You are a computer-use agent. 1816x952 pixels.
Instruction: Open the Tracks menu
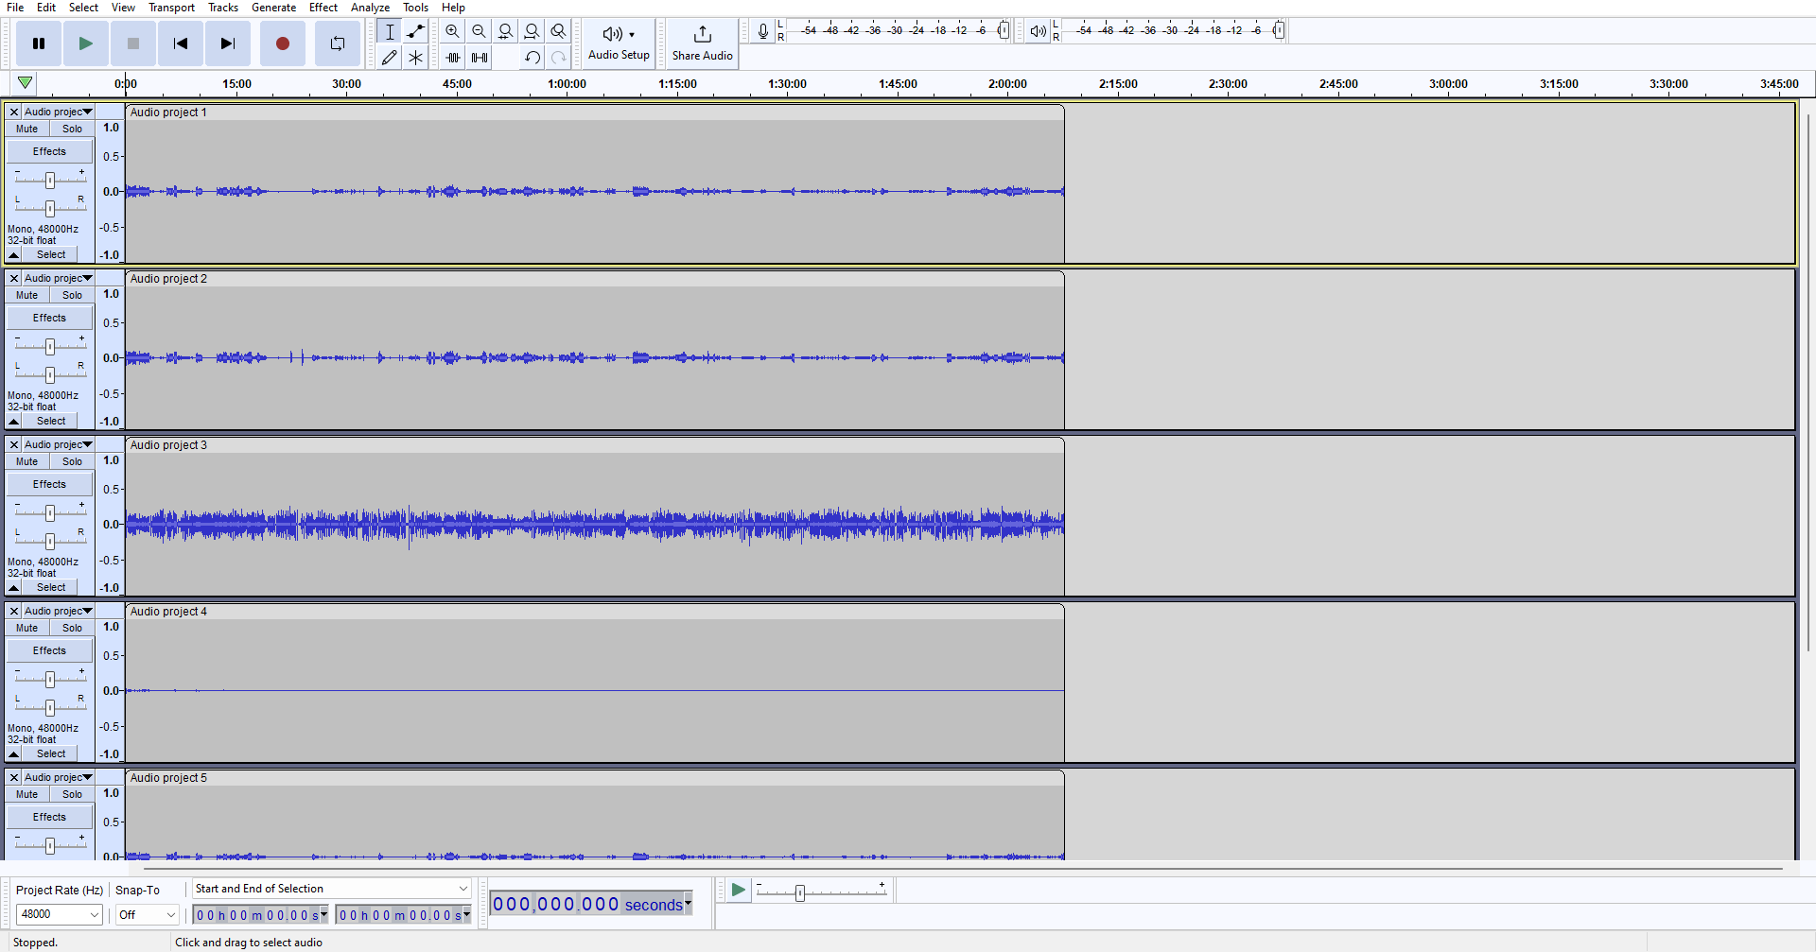click(223, 8)
